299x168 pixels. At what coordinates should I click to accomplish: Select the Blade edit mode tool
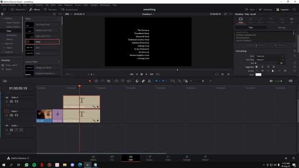click(109, 81)
